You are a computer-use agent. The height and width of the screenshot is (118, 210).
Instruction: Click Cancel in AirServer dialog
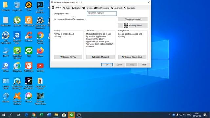pyautogui.click(x=119, y=65)
